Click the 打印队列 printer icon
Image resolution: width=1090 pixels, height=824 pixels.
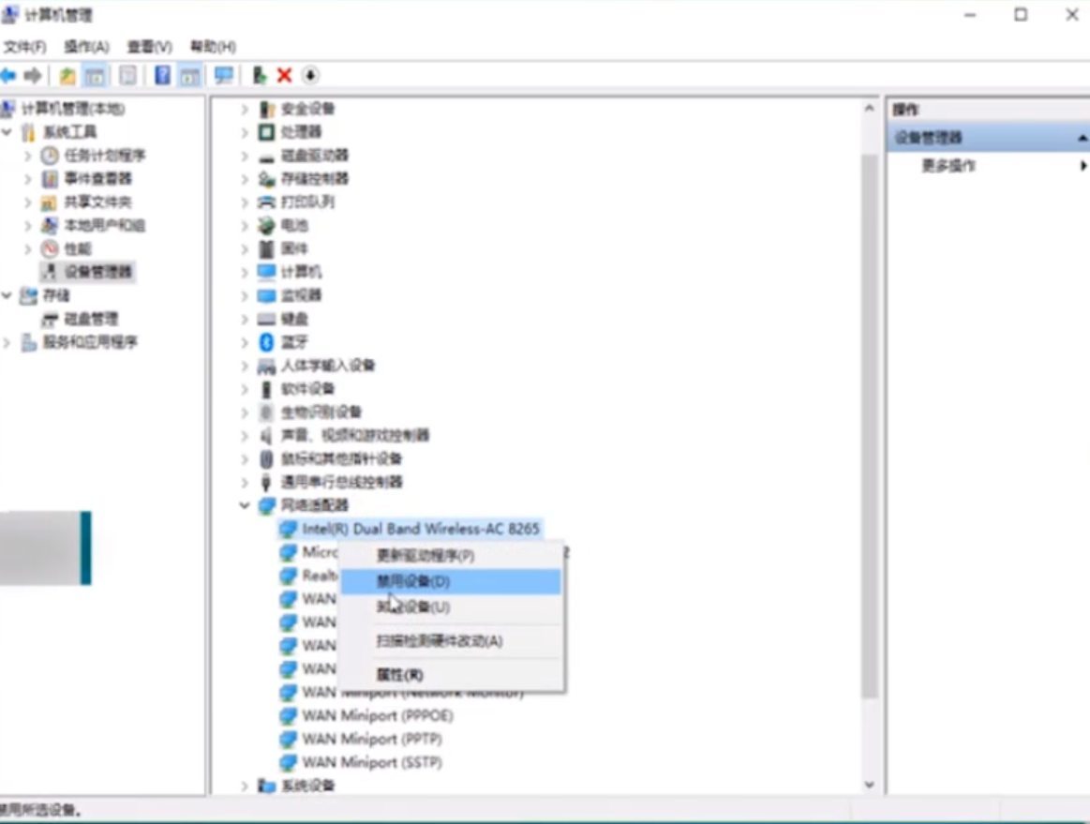266,202
